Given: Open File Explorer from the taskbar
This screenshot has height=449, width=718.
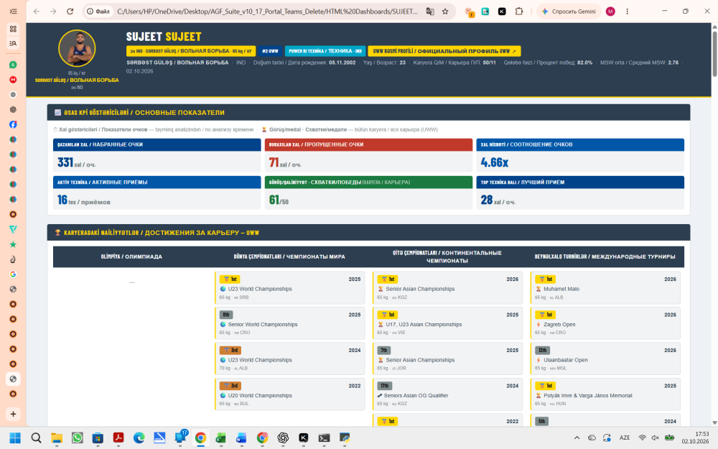Looking at the screenshot, I should click(56, 438).
